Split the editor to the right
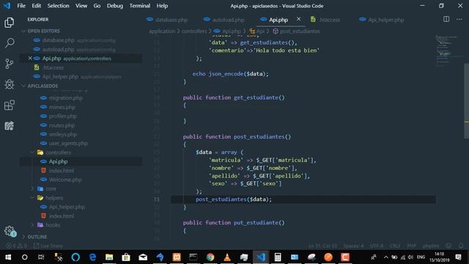 (x=446, y=19)
